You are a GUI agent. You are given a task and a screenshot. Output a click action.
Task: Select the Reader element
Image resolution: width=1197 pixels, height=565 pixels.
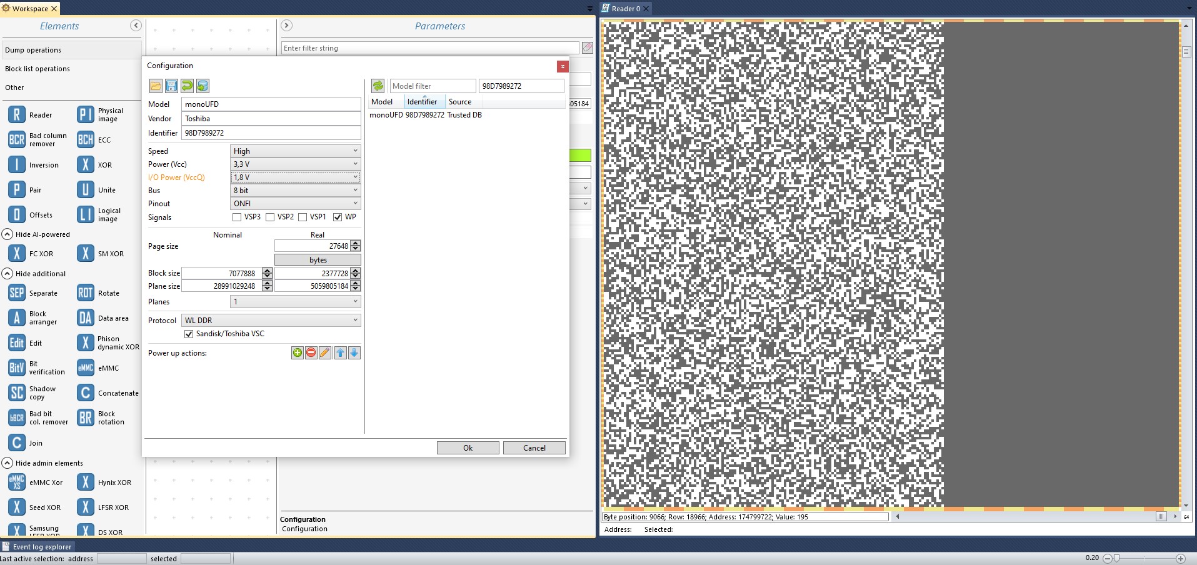pyautogui.click(x=31, y=115)
